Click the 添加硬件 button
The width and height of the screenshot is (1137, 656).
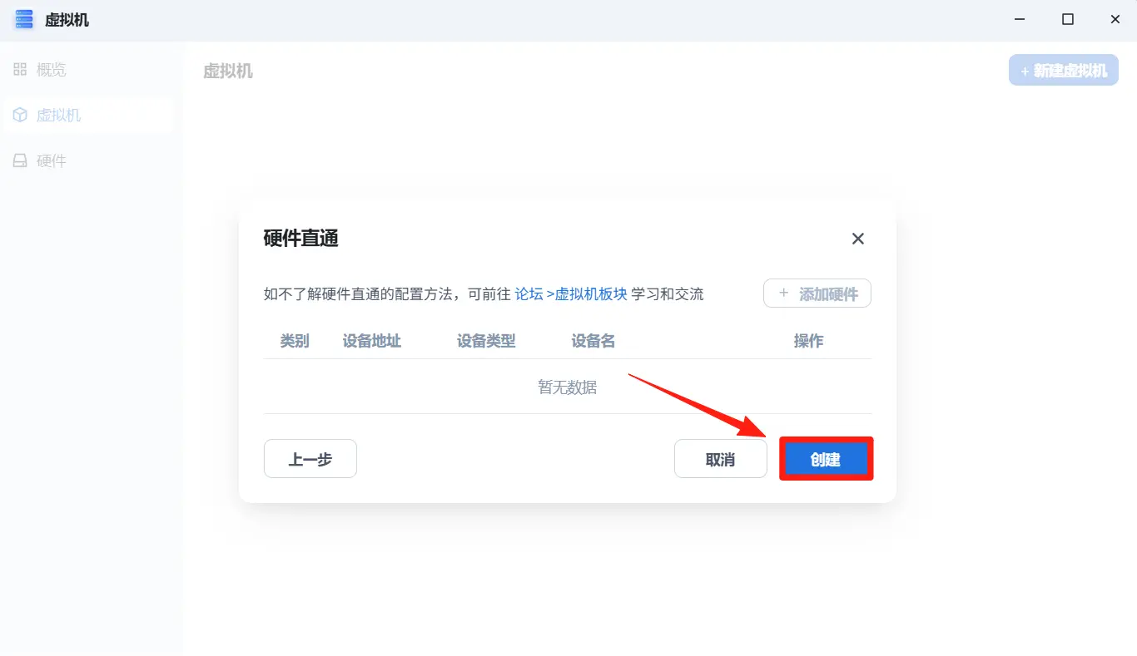[817, 293]
